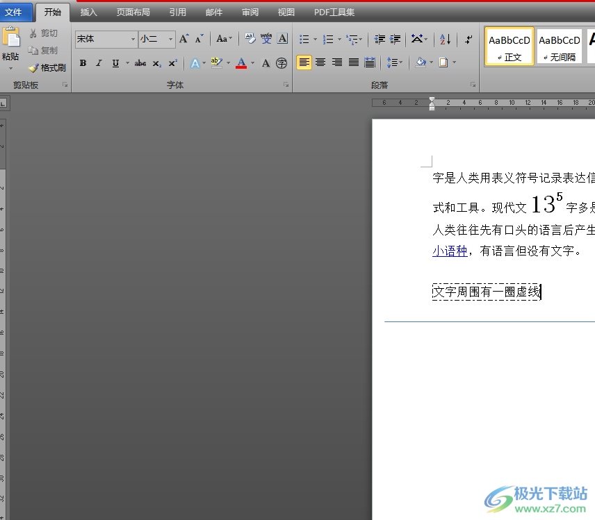
Task: Apply superscript formatting
Action: [172, 63]
